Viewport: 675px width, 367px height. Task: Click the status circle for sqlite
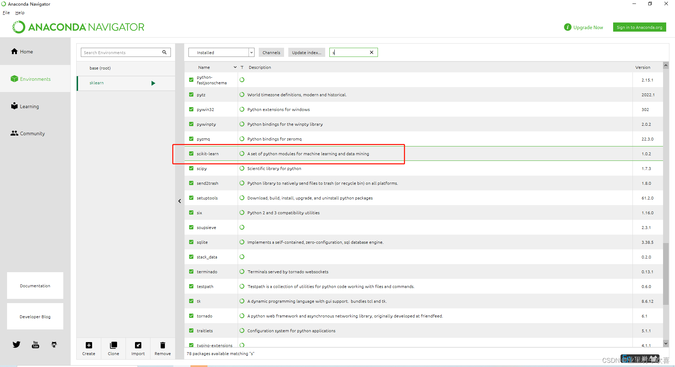pyautogui.click(x=242, y=242)
